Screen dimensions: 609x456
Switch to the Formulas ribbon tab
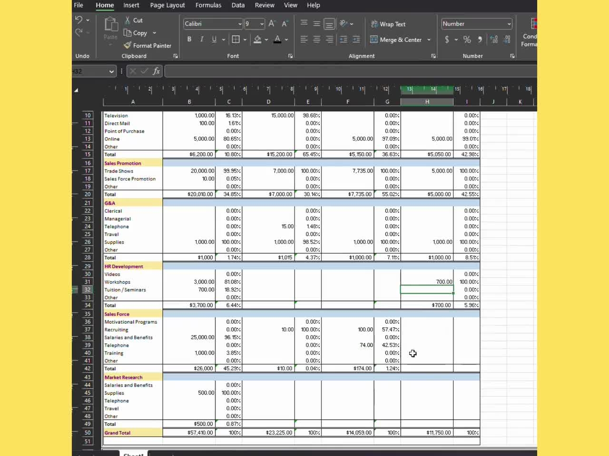coord(208,5)
